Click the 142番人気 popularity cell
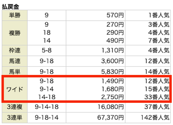Screen dimensions: 173x125 pyautogui.click(x=155, y=117)
